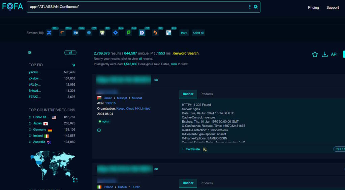The height and width of the screenshot is (190, 345).
Task: Select the Outlook favicon filter
Action: [76, 33]
